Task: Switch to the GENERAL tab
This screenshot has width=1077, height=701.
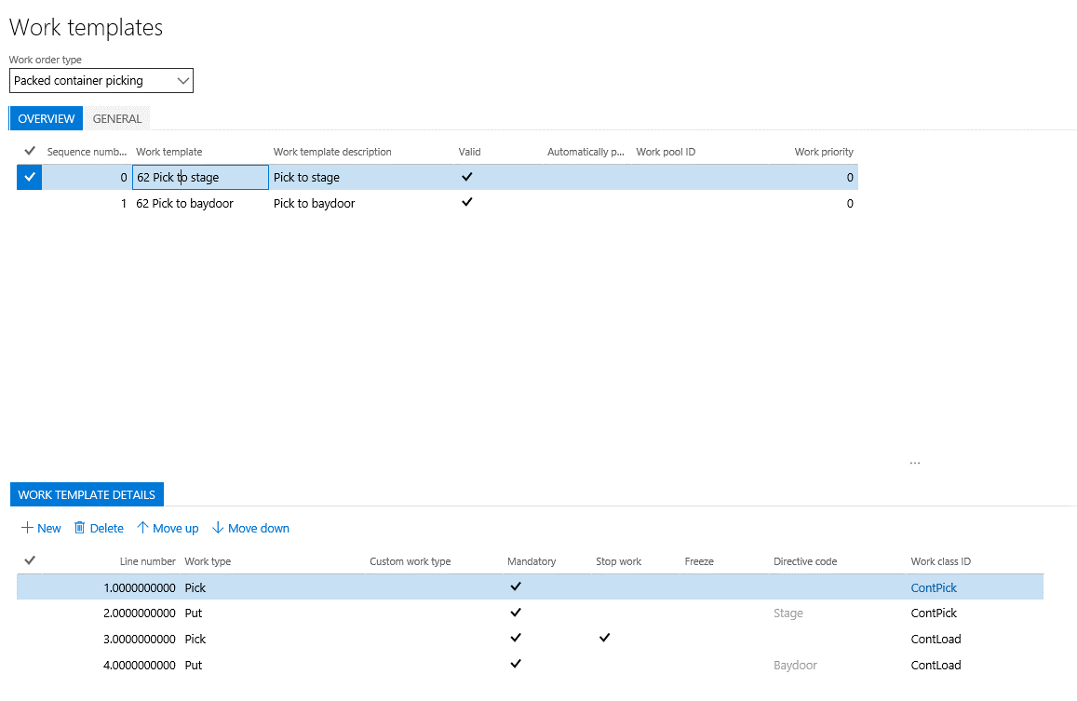Action: [x=117, y=118]
